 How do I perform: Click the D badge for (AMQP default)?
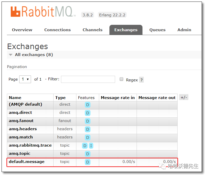pyautogui.click(x=88, y=105)
